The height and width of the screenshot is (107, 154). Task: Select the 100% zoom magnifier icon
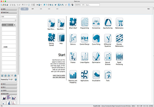click(x=59, y=5)
